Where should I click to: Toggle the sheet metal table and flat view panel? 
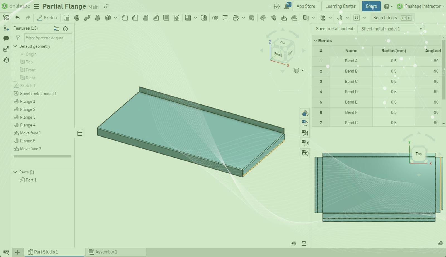pos(305,143)
